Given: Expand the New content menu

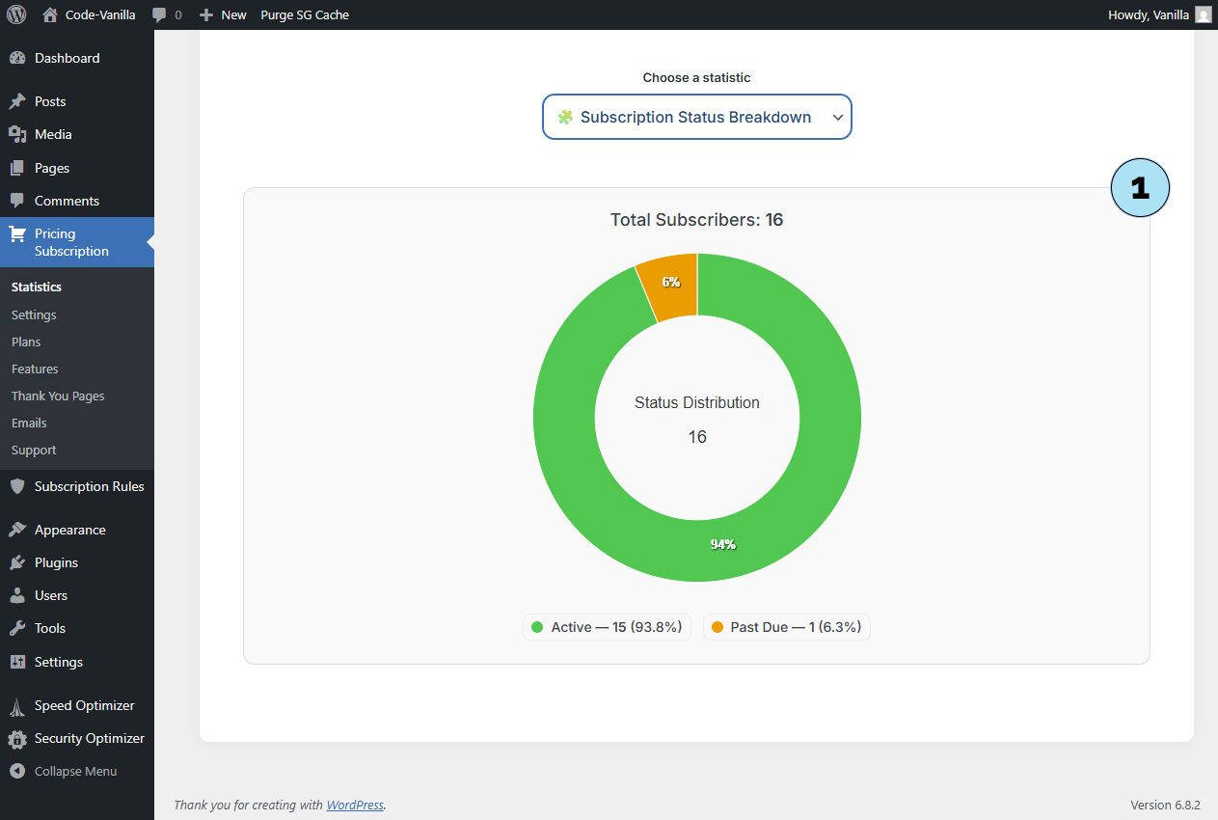Looking at the screenshot, I should [x=223, y=14].
